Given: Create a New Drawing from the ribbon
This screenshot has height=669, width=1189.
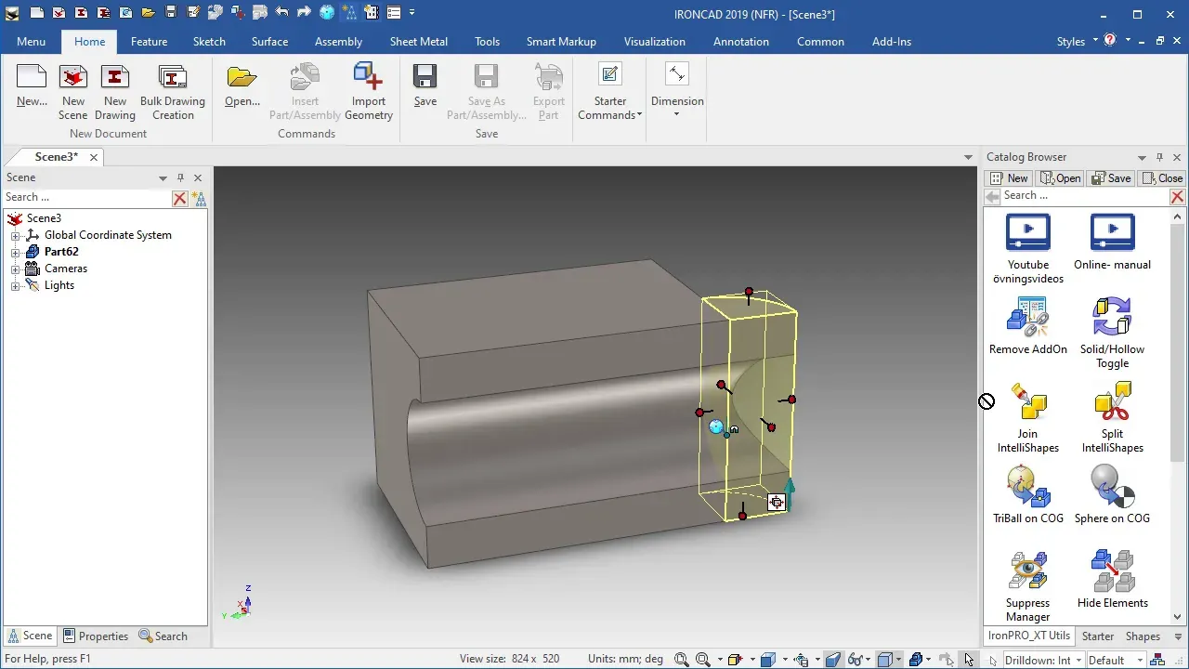Looking at the screenshot, I should 115,93.
